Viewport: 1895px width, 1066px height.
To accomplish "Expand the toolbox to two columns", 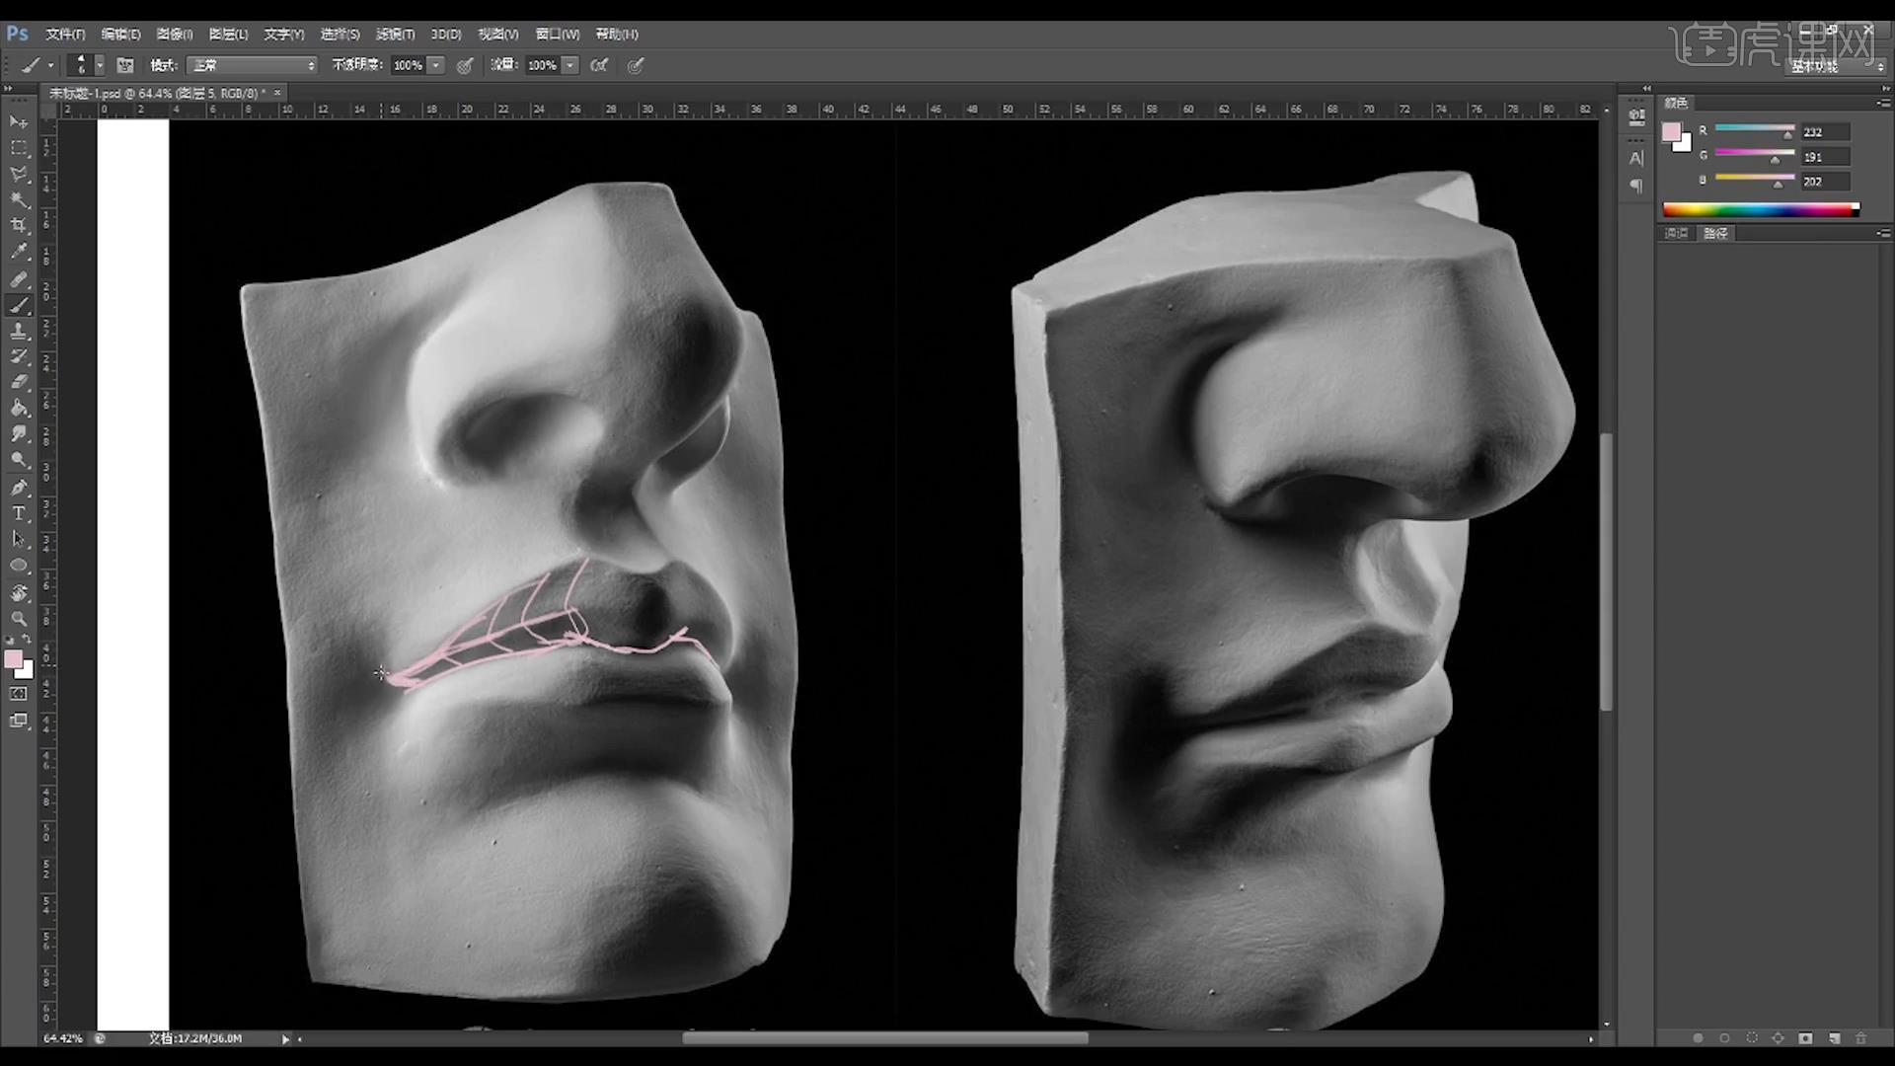I will tap(8, 89).
